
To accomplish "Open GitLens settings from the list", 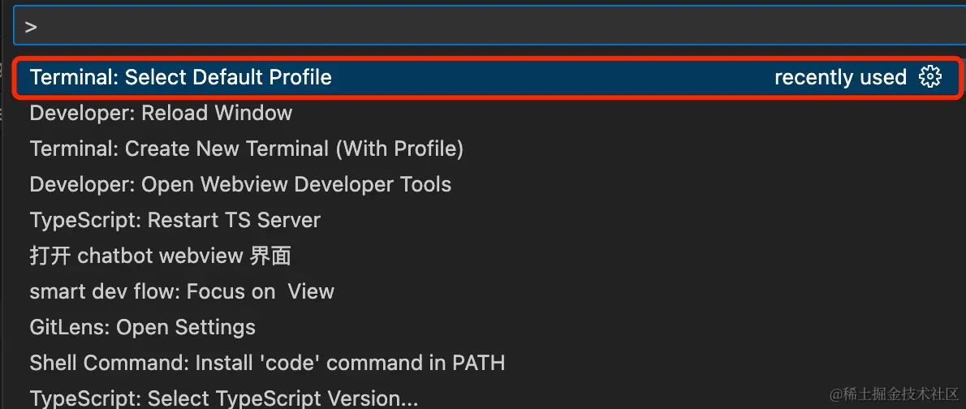I will [x=143, y=327].
